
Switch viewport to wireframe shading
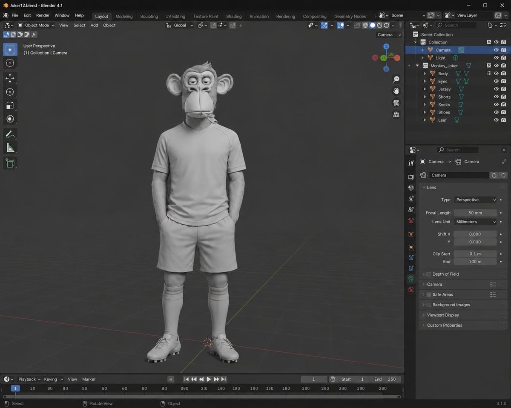(365, 25)
